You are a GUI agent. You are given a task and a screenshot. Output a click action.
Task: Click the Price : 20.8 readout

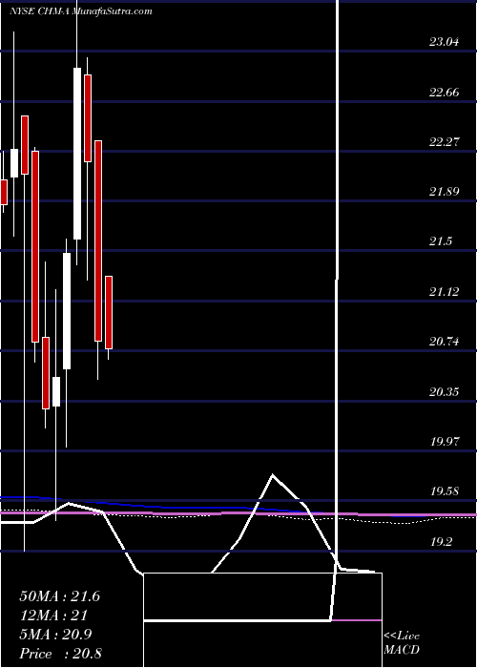pyautogui.click(x=60, y=654)
